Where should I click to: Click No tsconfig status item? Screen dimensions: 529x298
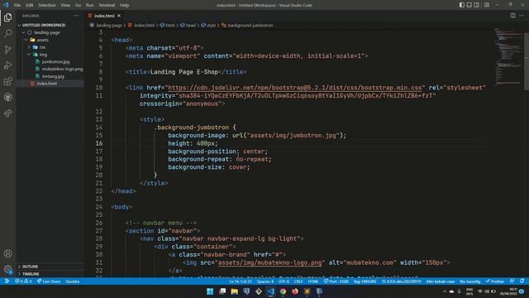[470, 281]
